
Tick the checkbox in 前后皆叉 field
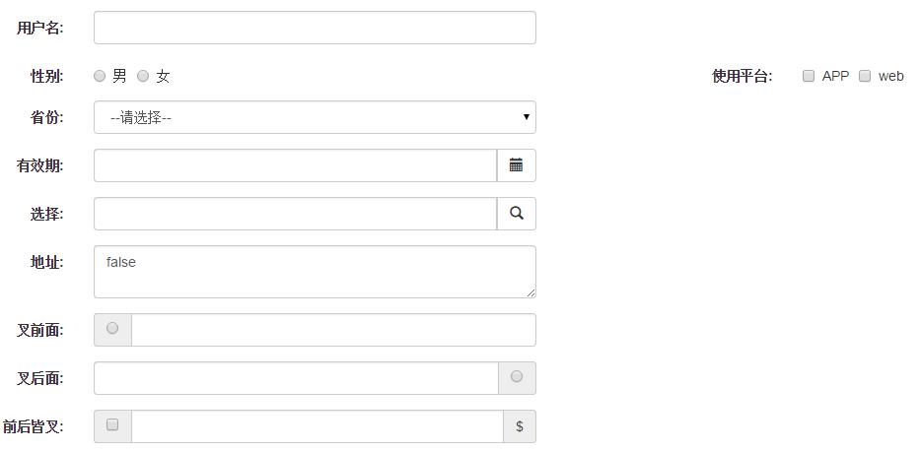[112, 424]
